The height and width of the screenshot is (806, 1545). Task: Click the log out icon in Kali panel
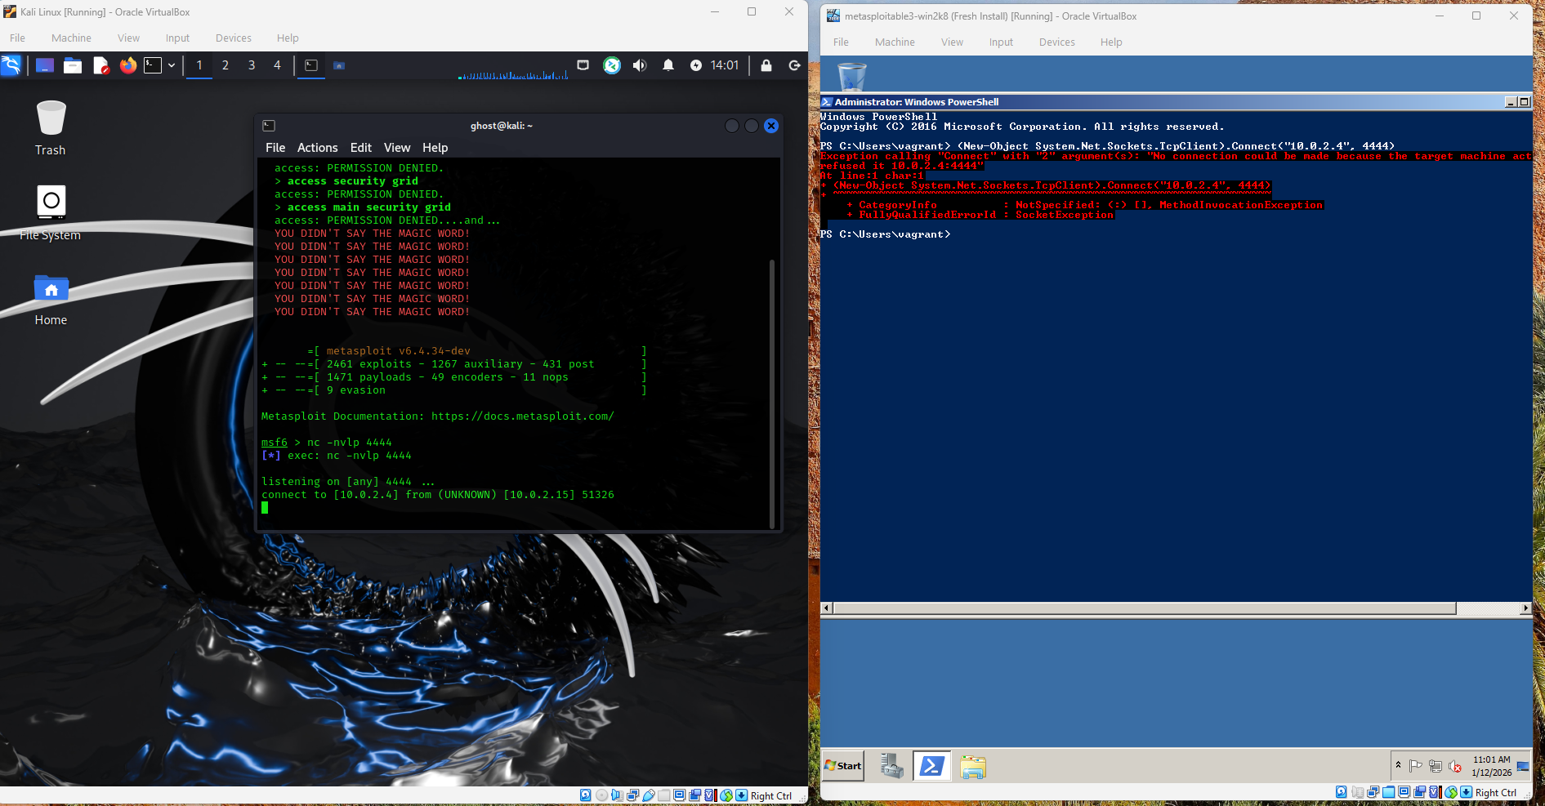click(794, 65)
